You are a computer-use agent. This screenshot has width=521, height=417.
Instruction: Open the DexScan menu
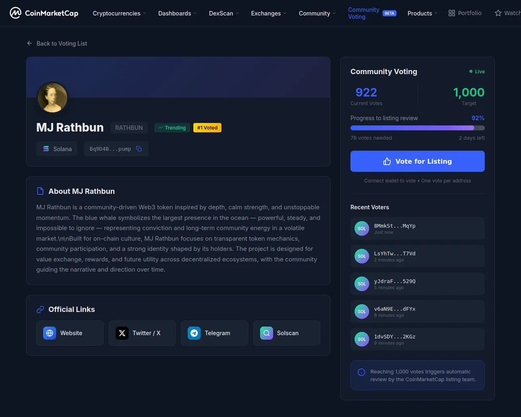coord(224,13)
